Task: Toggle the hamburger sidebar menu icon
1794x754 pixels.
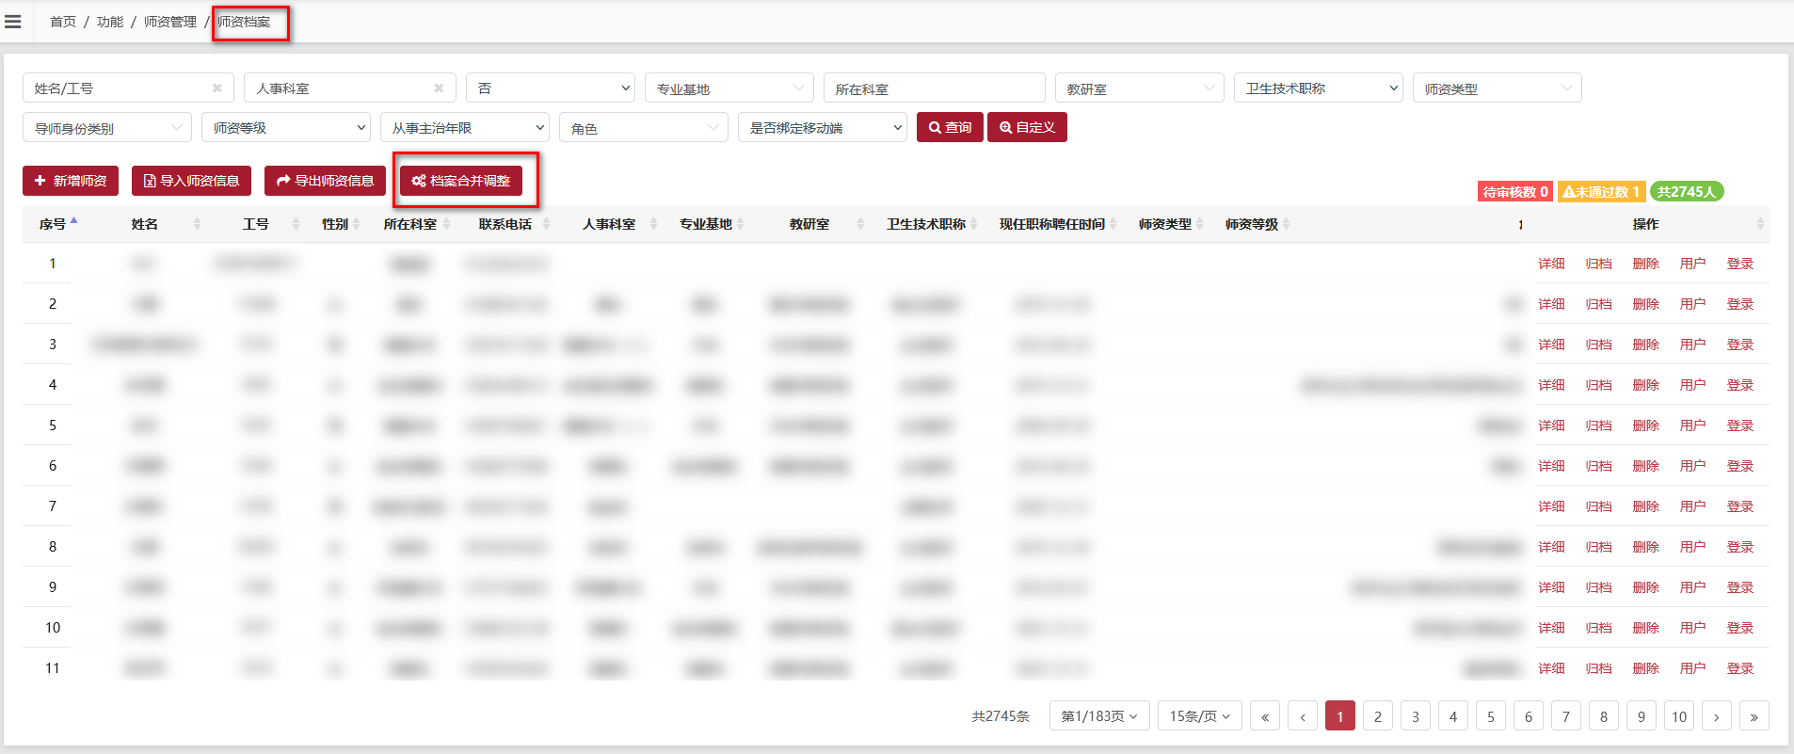Action: [x=13, y=22]
